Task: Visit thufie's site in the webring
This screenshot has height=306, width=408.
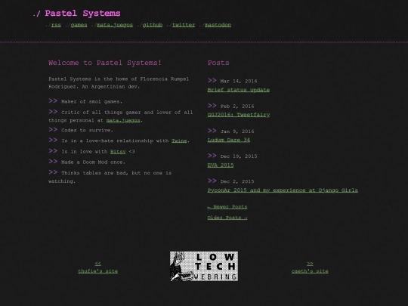Action: pos(97,271)
